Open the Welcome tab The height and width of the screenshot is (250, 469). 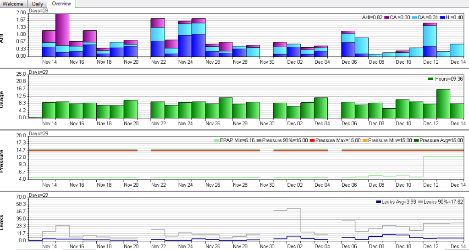pyautogui.click(x=12, y=4)
